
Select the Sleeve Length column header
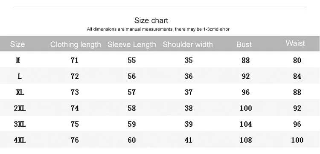point(132,45)
